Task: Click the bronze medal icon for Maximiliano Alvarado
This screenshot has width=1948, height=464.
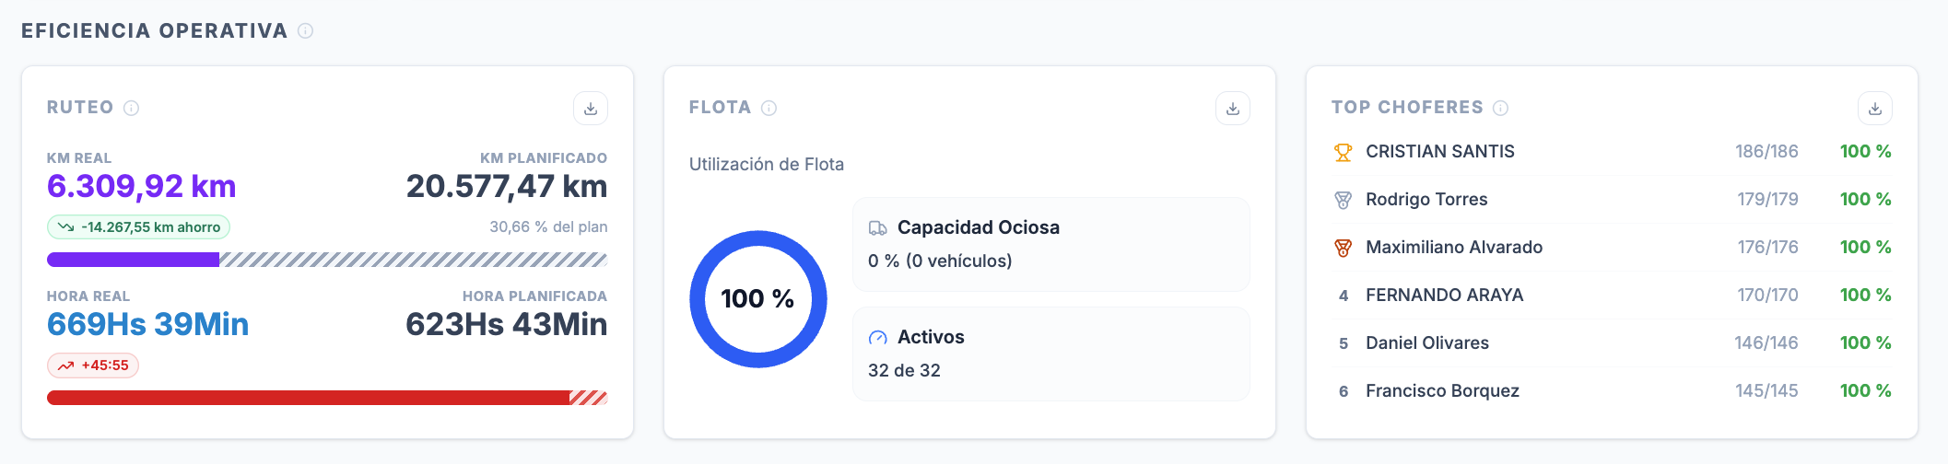Action: click(x=1344, y=248)
